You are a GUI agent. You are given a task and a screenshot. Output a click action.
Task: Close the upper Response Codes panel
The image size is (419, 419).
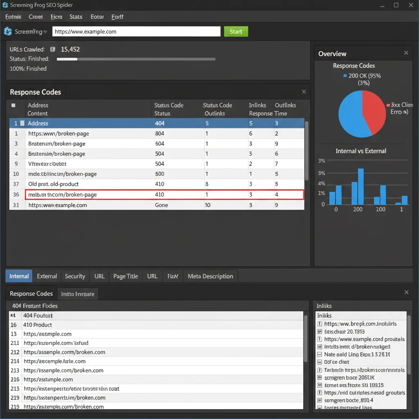[x=304, y=92]
